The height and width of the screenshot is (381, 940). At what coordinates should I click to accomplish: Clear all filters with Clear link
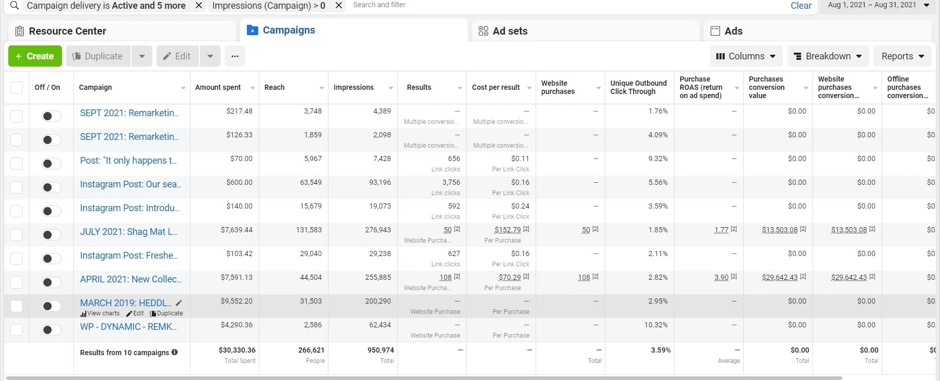pos(801,6)
